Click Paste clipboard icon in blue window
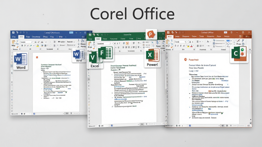This screenshot has height=147, width=262. (x=14, y=43)
